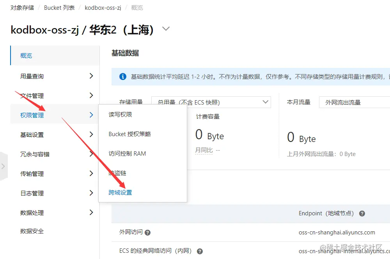Screen dimensions: 390x259
Task: Expand the 权限管理 chevron arrow
Action: [x=91, y=115]
